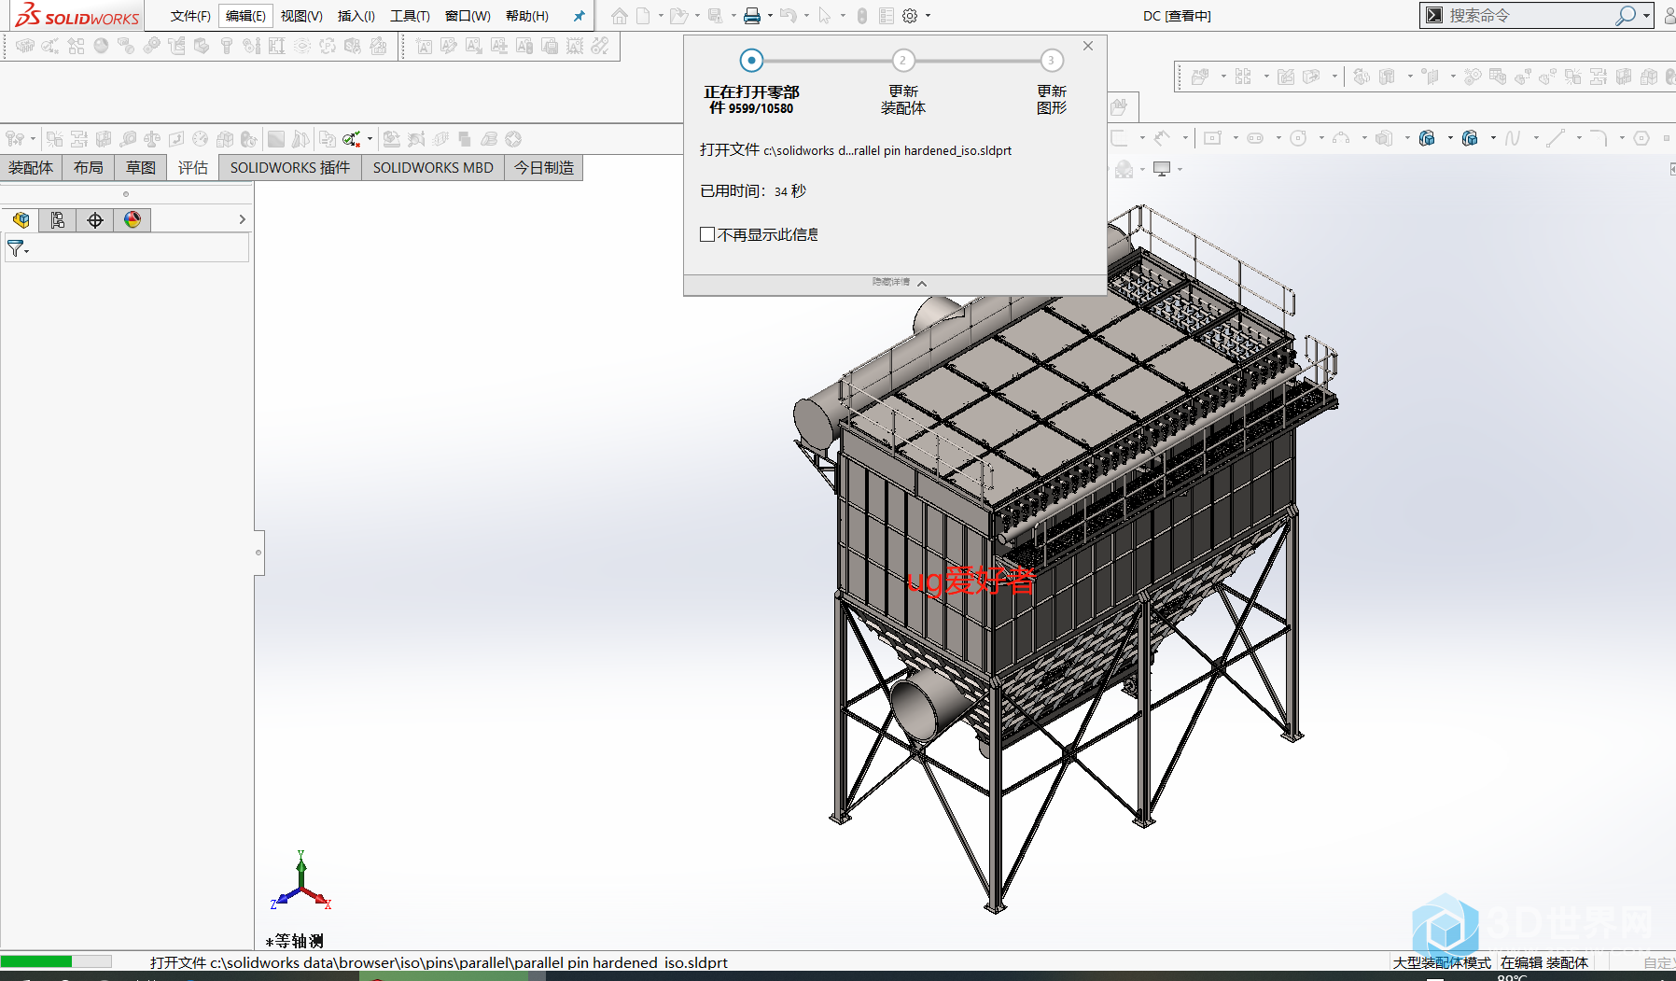Click the Sensor gauge icon
Screen dimensions: 1676x981
tap(201, 139)
